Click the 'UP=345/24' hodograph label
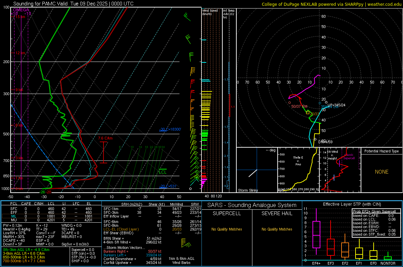This screenshot has height=267, width=403. pyautogui.click(x=336, y=105)
